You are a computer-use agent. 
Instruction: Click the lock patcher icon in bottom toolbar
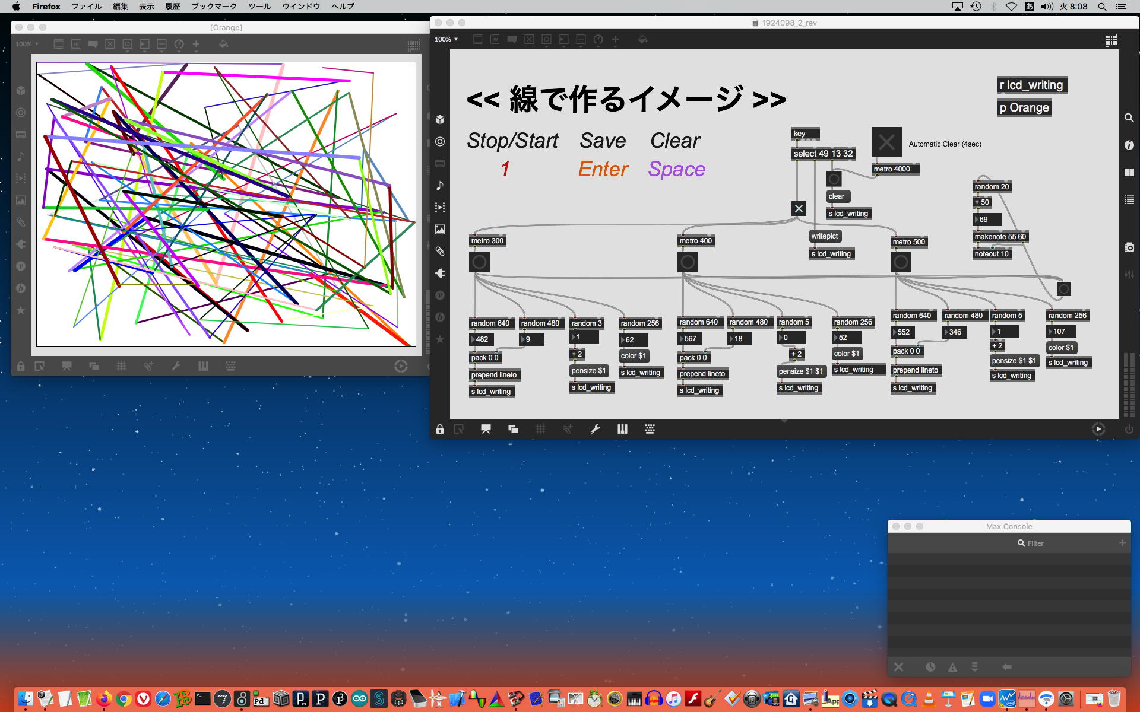(440, 429)
